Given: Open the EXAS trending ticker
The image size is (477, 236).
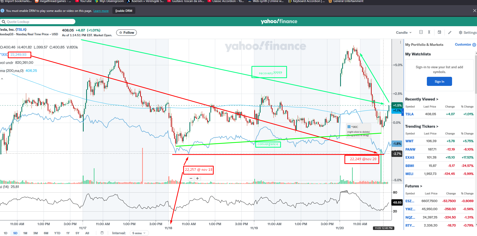Looking at the screenshot, I should click(x=410, y=157).
